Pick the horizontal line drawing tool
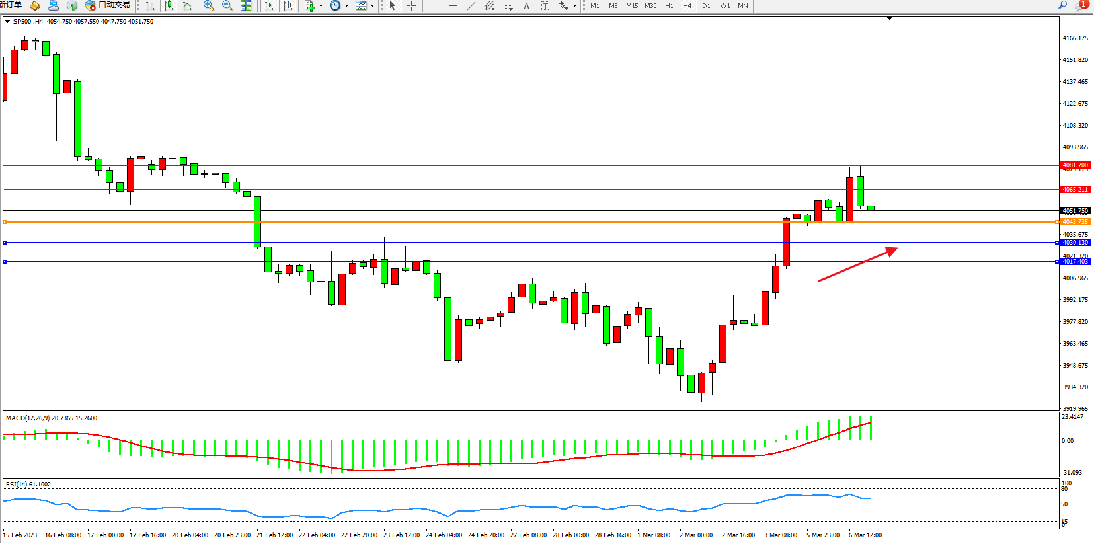 coord(452,6)
